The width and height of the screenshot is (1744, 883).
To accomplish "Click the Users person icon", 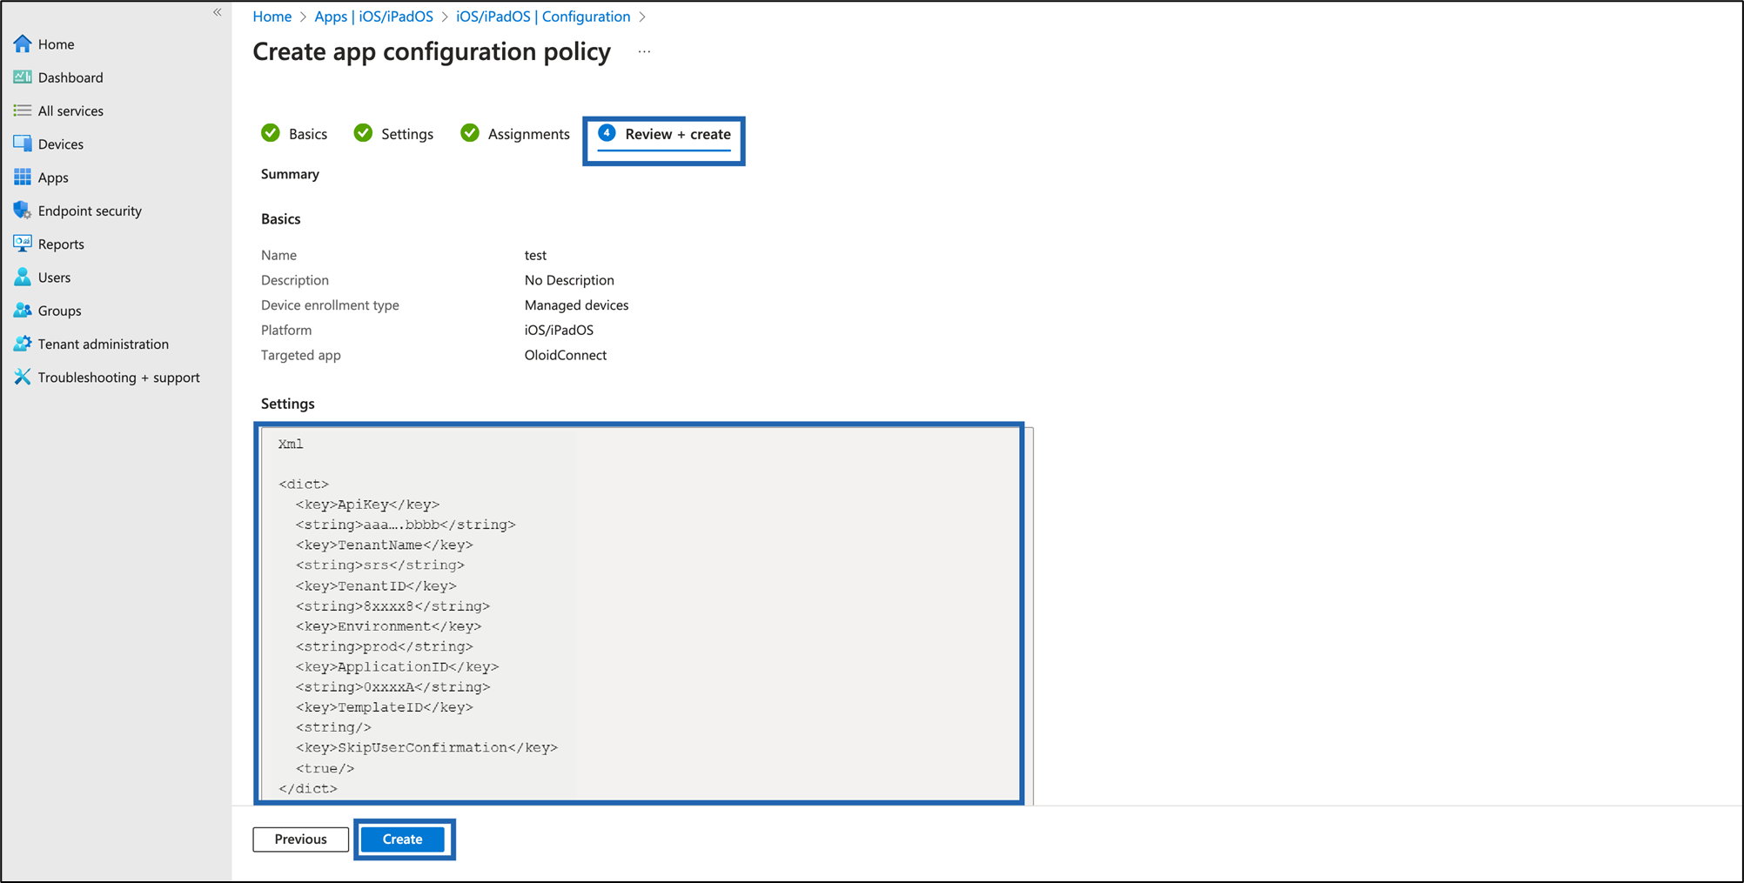I will (23, 277).
